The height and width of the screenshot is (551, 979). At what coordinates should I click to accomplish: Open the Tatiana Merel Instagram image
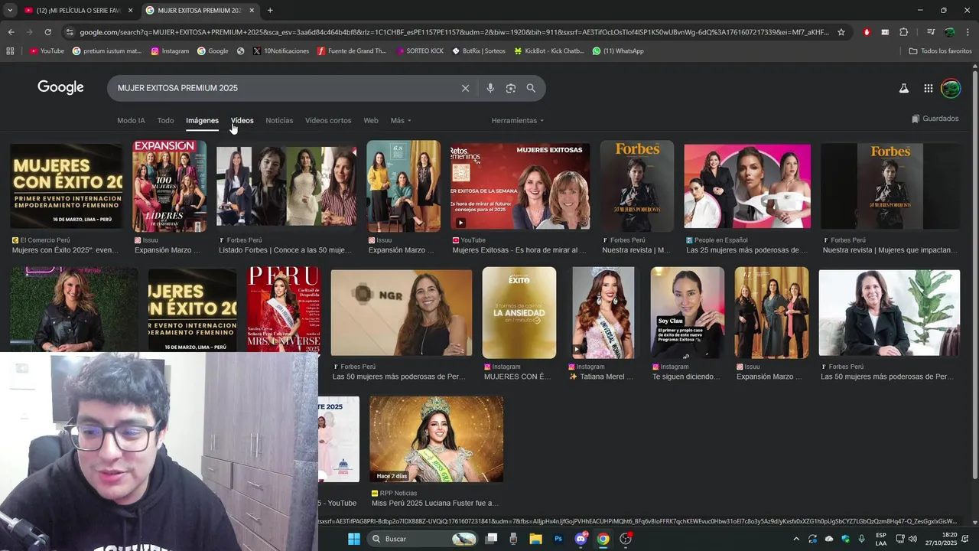[x=603, y=313]
